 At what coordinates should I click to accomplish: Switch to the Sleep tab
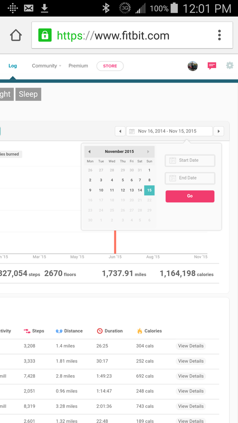[28, 94]
